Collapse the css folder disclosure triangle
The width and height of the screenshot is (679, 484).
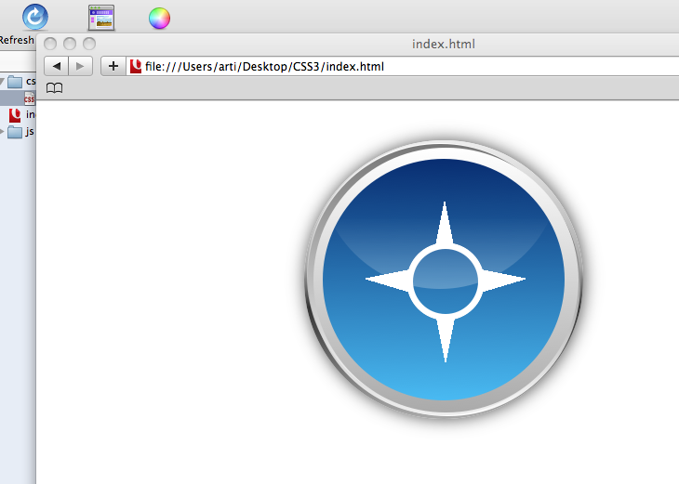point(3,82)
